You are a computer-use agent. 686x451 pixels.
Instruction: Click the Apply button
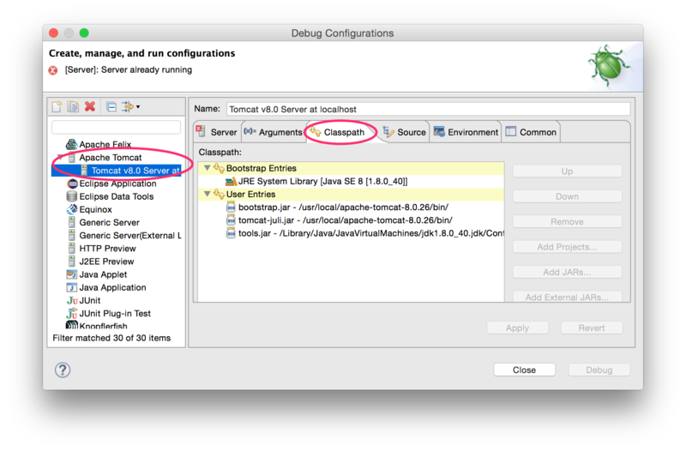point(518,328)
